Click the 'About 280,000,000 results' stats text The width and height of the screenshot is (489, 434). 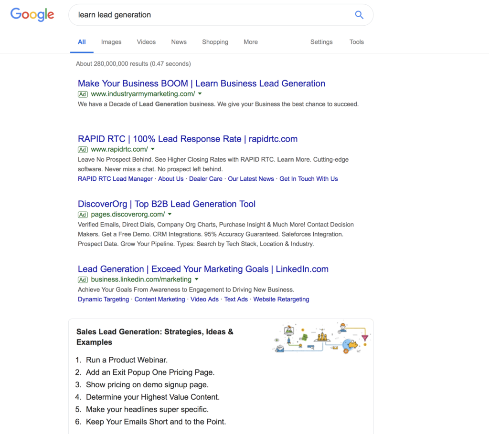[133, 64]
